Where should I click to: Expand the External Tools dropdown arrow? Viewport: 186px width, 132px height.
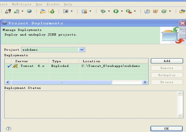tap(135, 11)
